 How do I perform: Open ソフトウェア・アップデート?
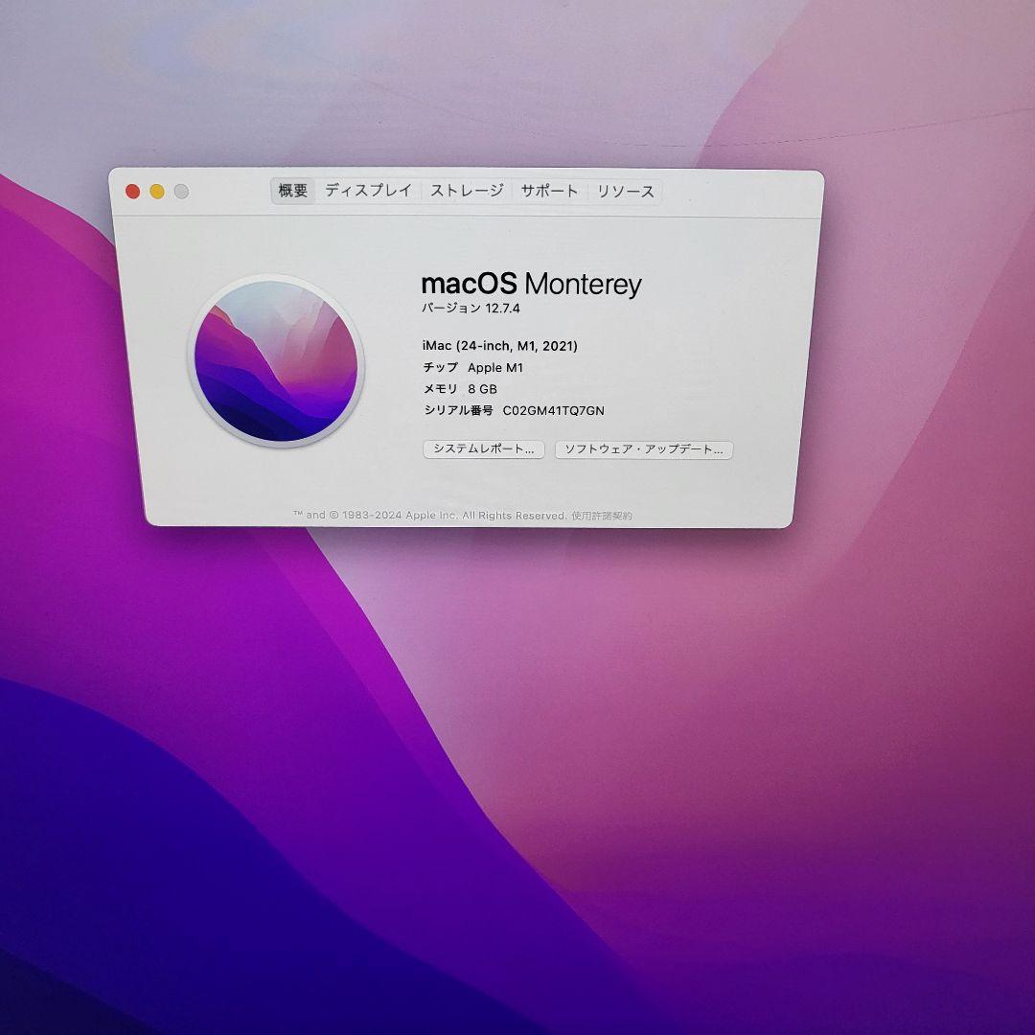[643, 449]
